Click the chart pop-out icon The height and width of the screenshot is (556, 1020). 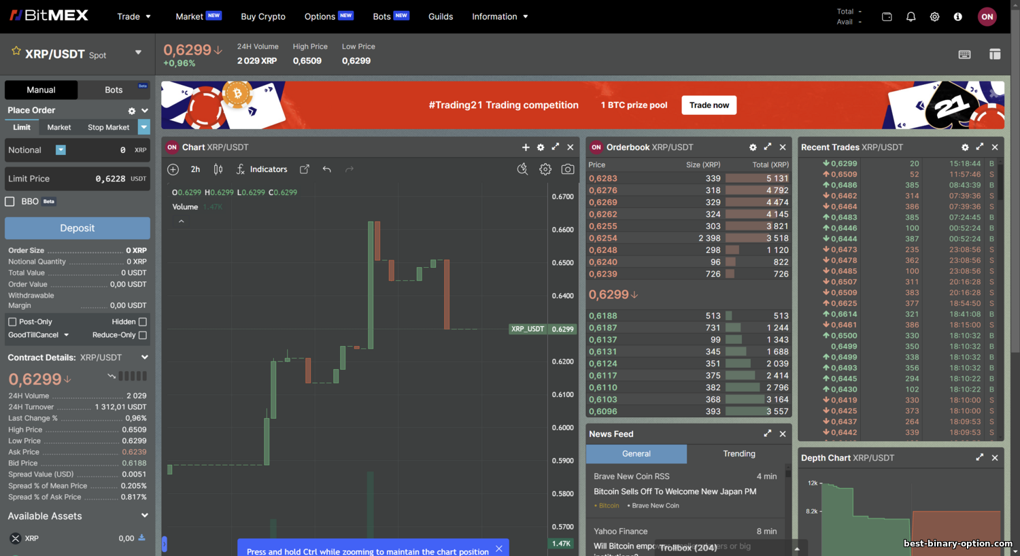(x=305, y=169)
